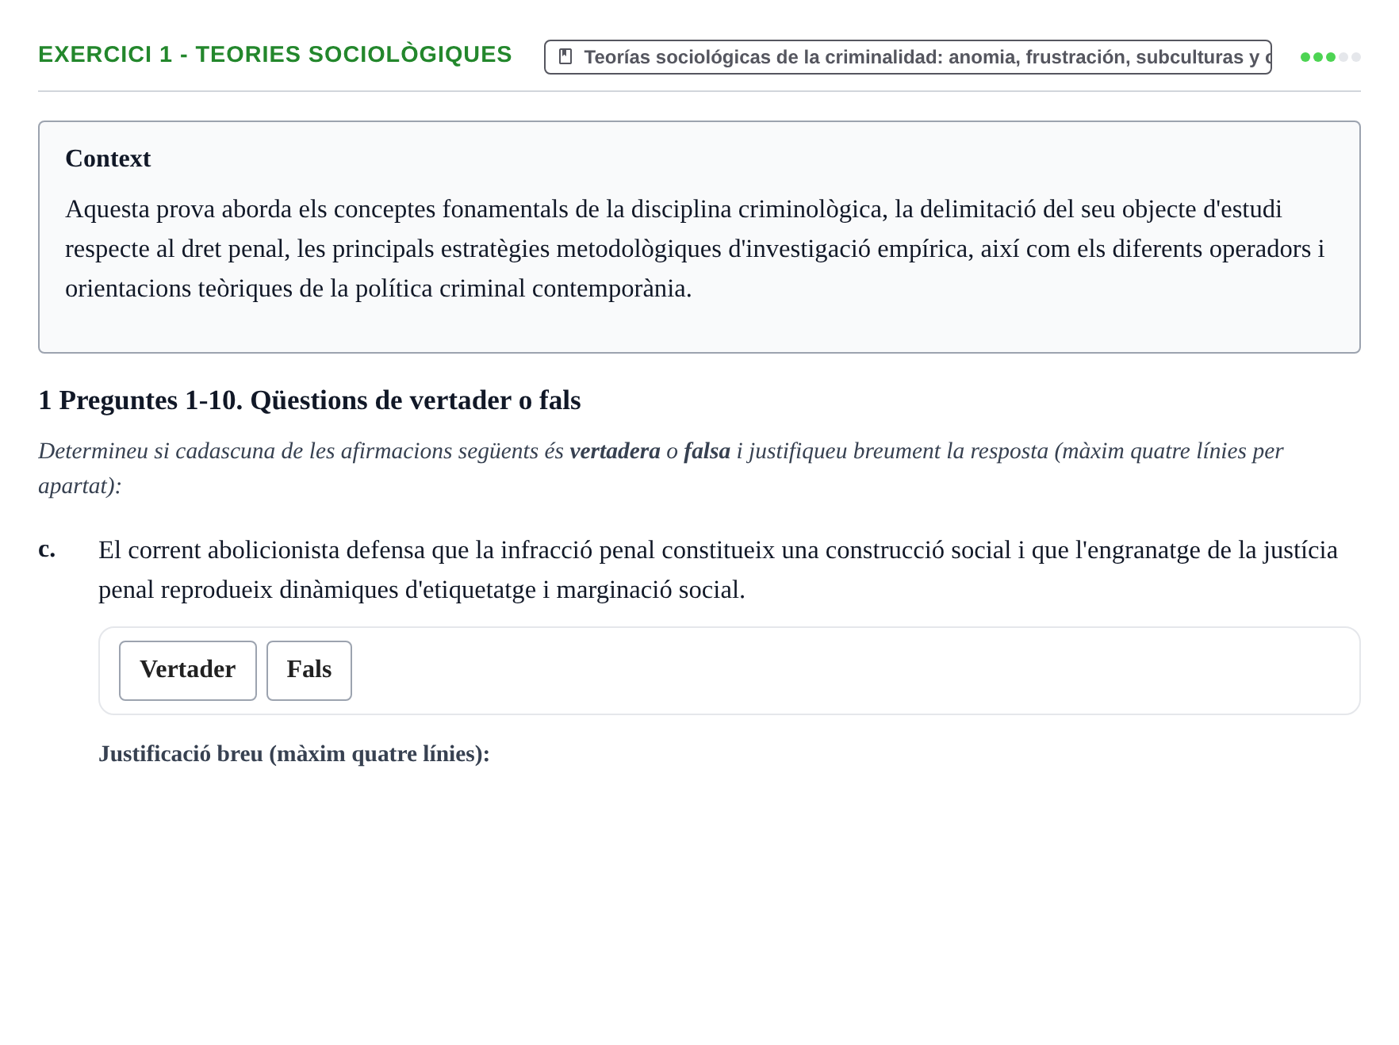1399x1045 pixels.
Task: Click the Preguntes 1-10 section heading
Action: coord(309,400)
